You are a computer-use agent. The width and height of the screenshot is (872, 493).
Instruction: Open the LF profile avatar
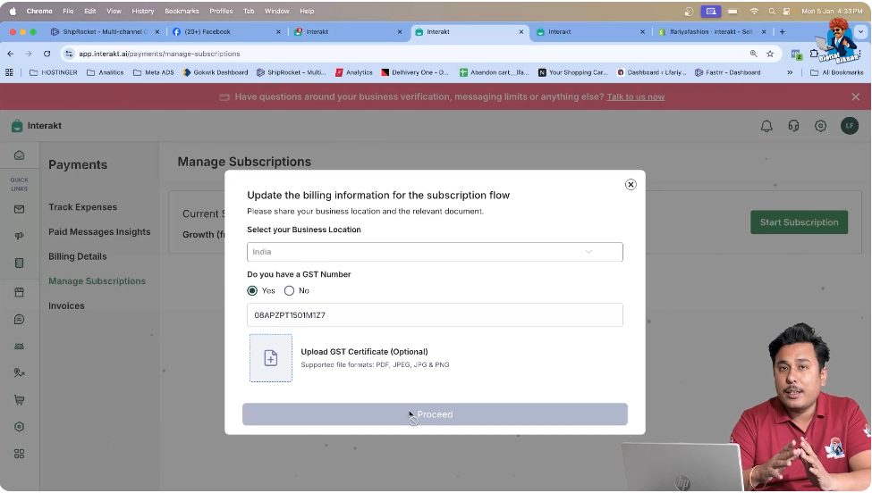tap(850, 126)
